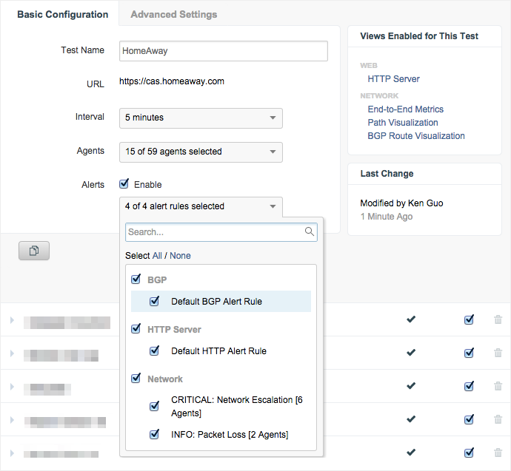
Task: Open the BGP Route Visualization link
Action: pos(416,136)
